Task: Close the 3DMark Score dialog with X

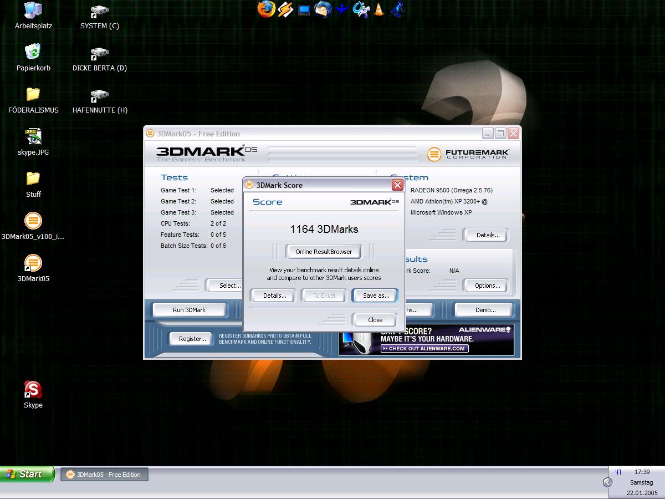Action: pyautogui.click(x=397, y=185)
